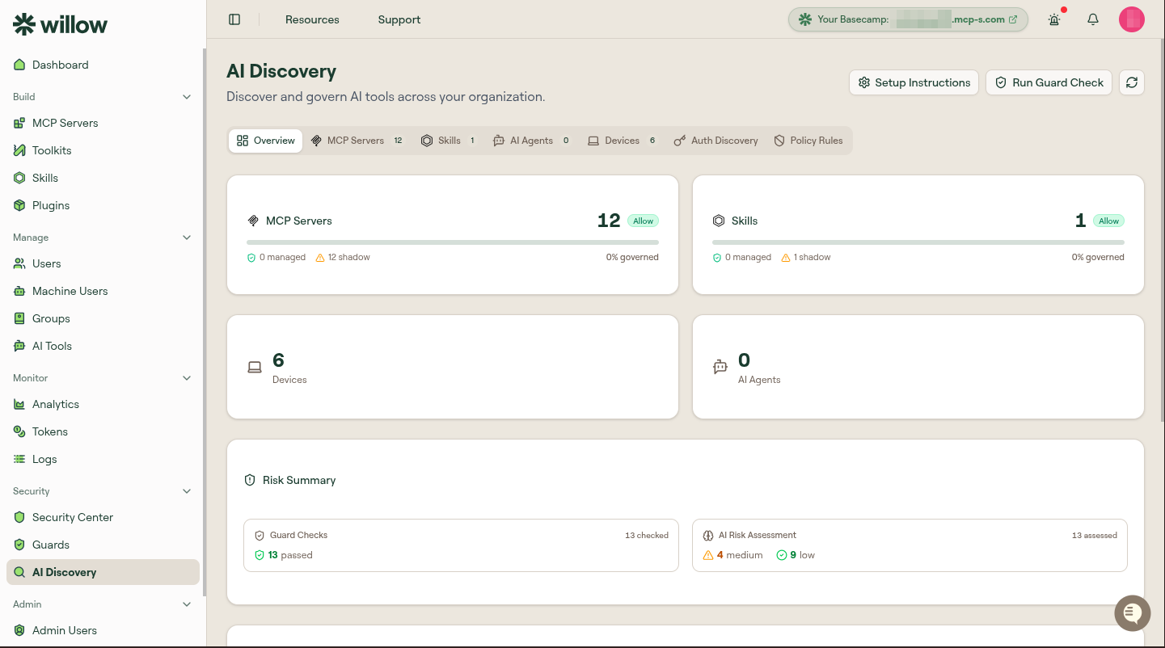
Task: Click the Guard Checks panel
Action: click(x=461, y=545)
